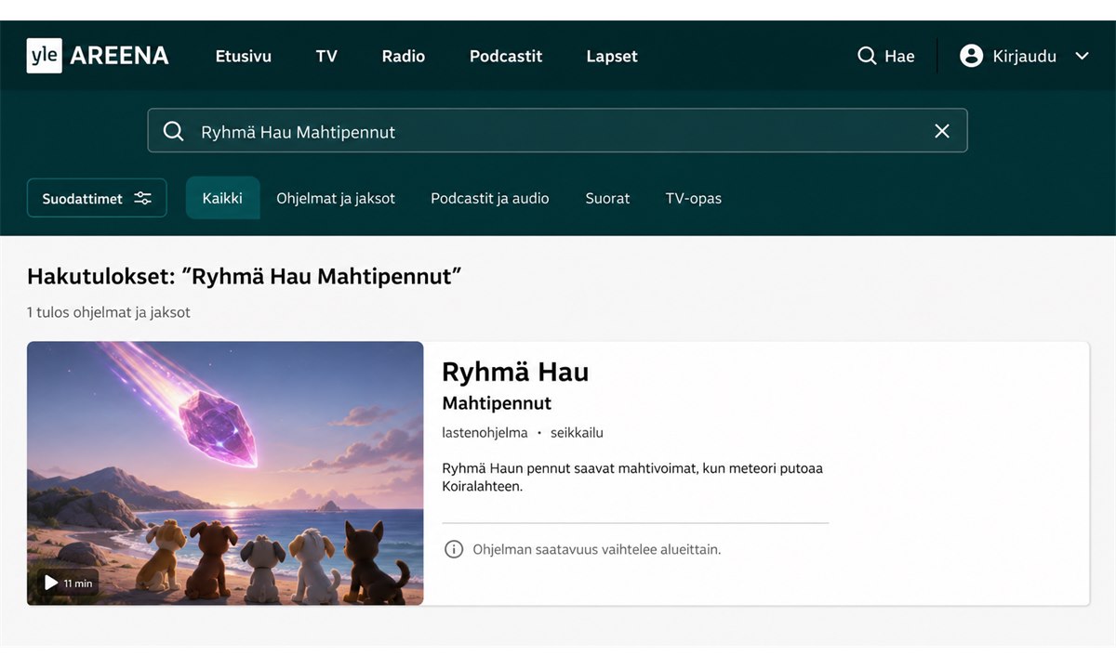Open Hae search in the top bar
Viewport: 1116px width, 669px height.
coord(885,56)
